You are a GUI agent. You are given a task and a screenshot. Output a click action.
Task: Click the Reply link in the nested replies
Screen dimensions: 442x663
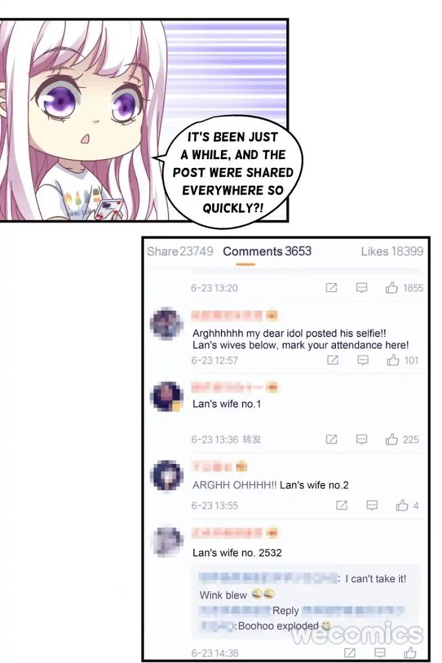pos(285,611)
